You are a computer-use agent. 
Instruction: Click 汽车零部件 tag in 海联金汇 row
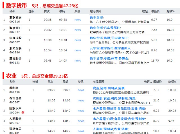tap(112, 28)
